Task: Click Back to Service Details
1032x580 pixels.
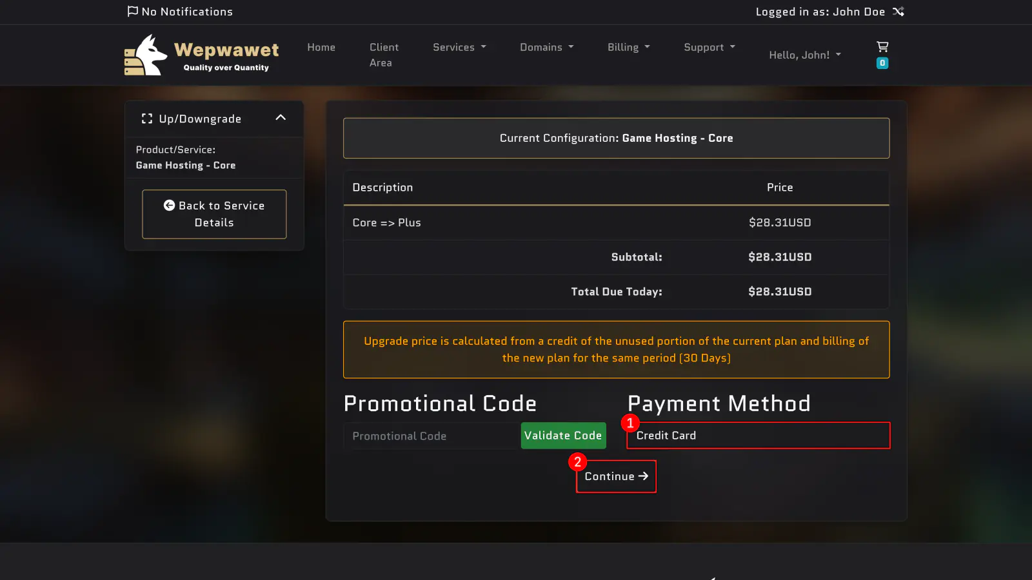Action: (x=214, y=214)
